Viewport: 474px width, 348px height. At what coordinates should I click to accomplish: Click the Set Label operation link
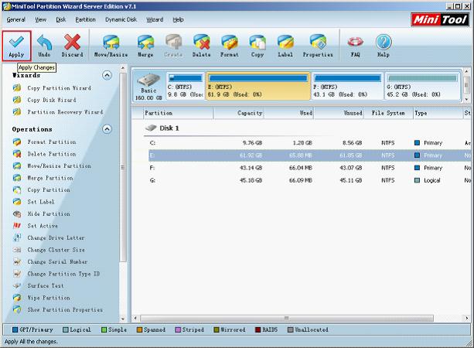point(41,202)
